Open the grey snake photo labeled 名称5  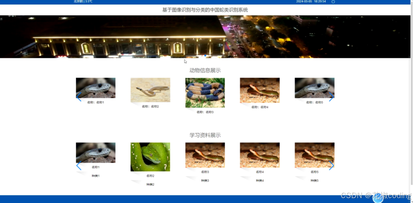pos(315,88)
